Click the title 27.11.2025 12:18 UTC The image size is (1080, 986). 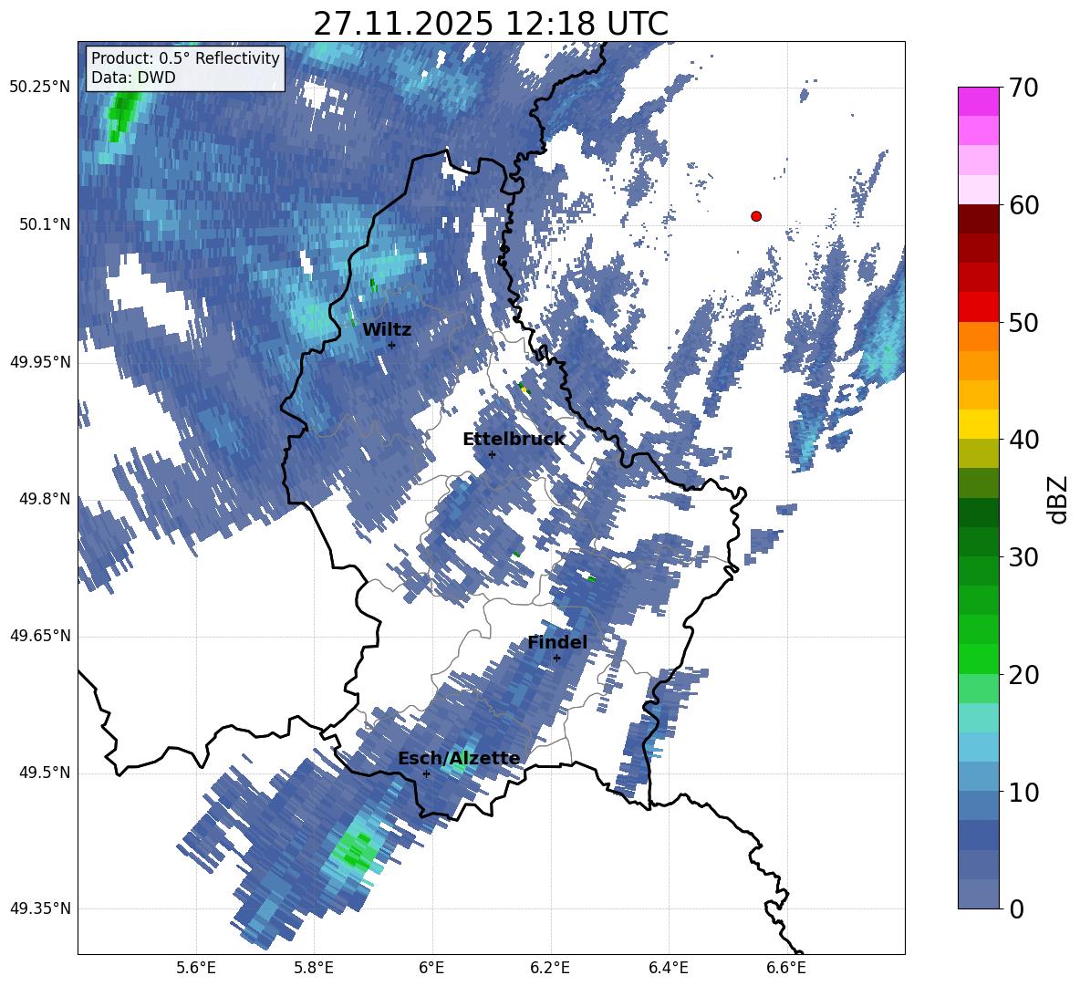491,24
